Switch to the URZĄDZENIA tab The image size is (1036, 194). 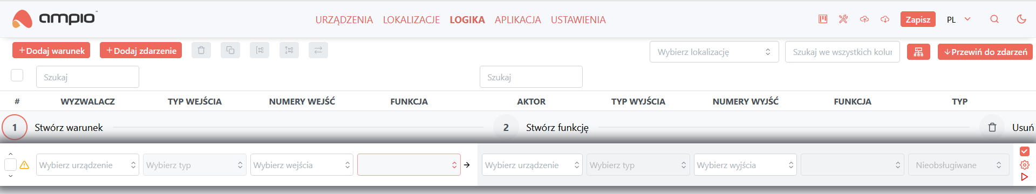tap(344, 20)
